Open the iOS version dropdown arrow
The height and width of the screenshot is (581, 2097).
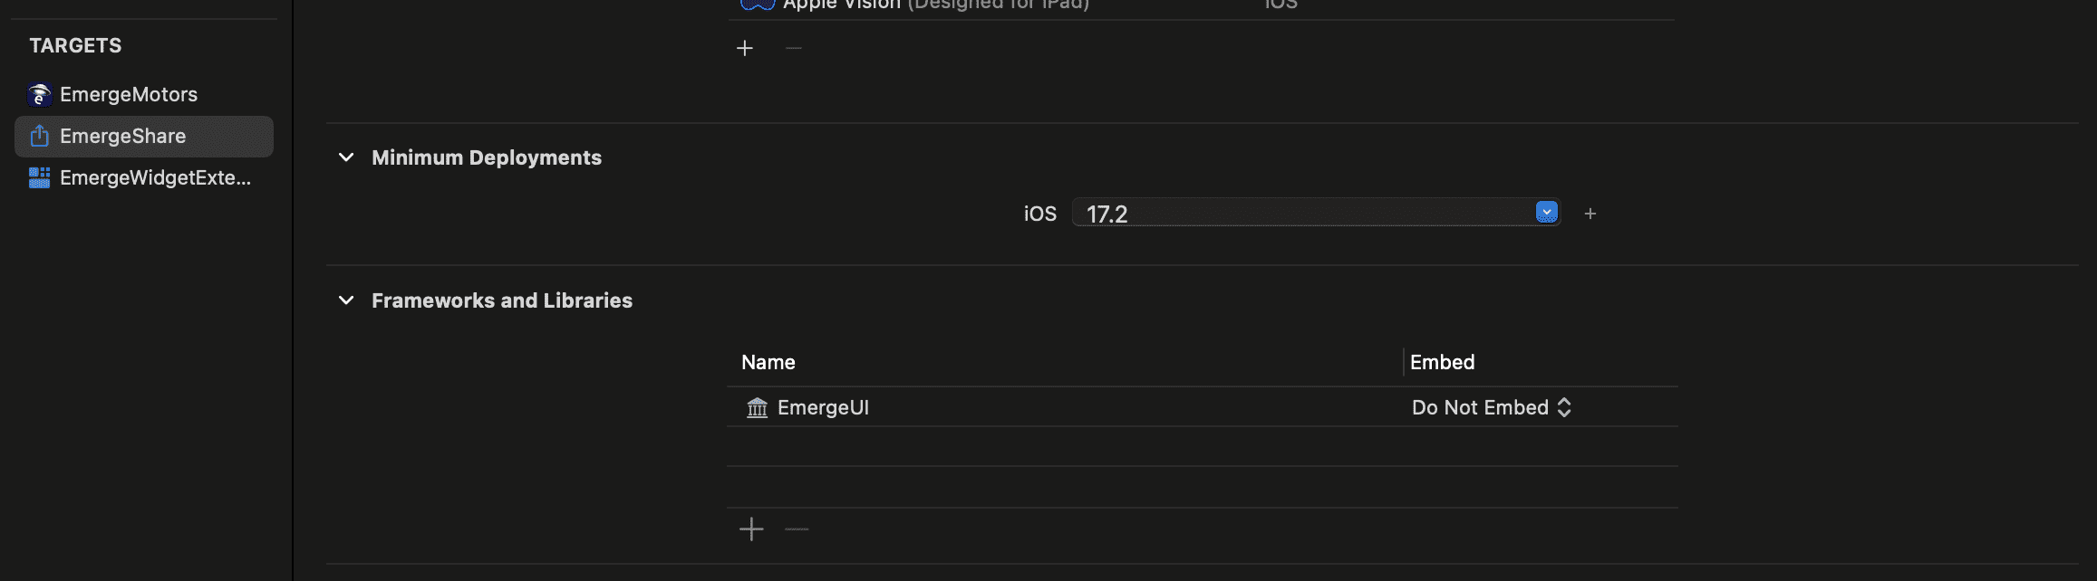(1546, 213)
